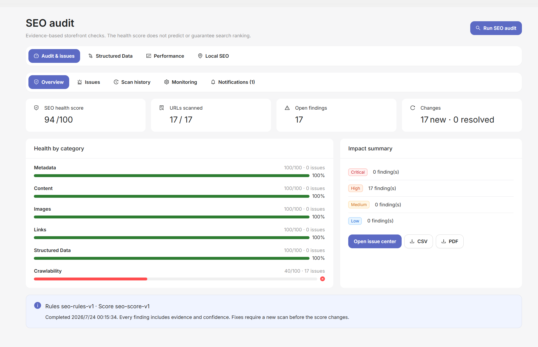This screenshot has height=347, width=538.
Task: Click the Impact summary heading
Action: coord(370,148)
